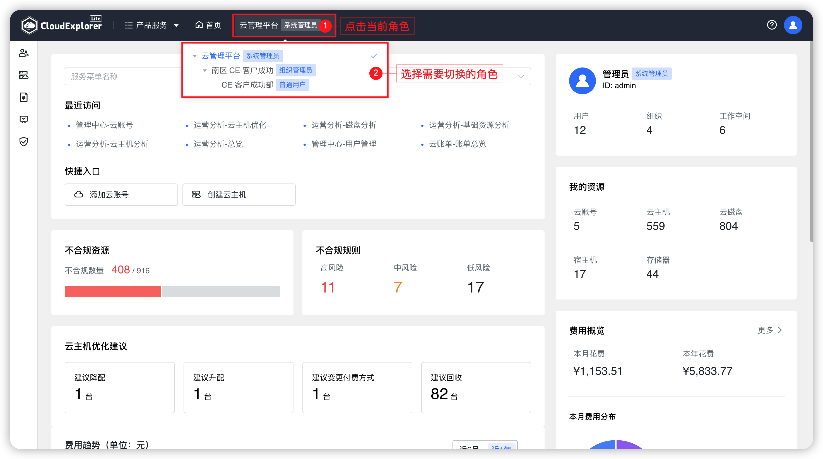Open recent link 管理中心-云账号
This screenshot has width=823, height=459.
tap(104, 125)
